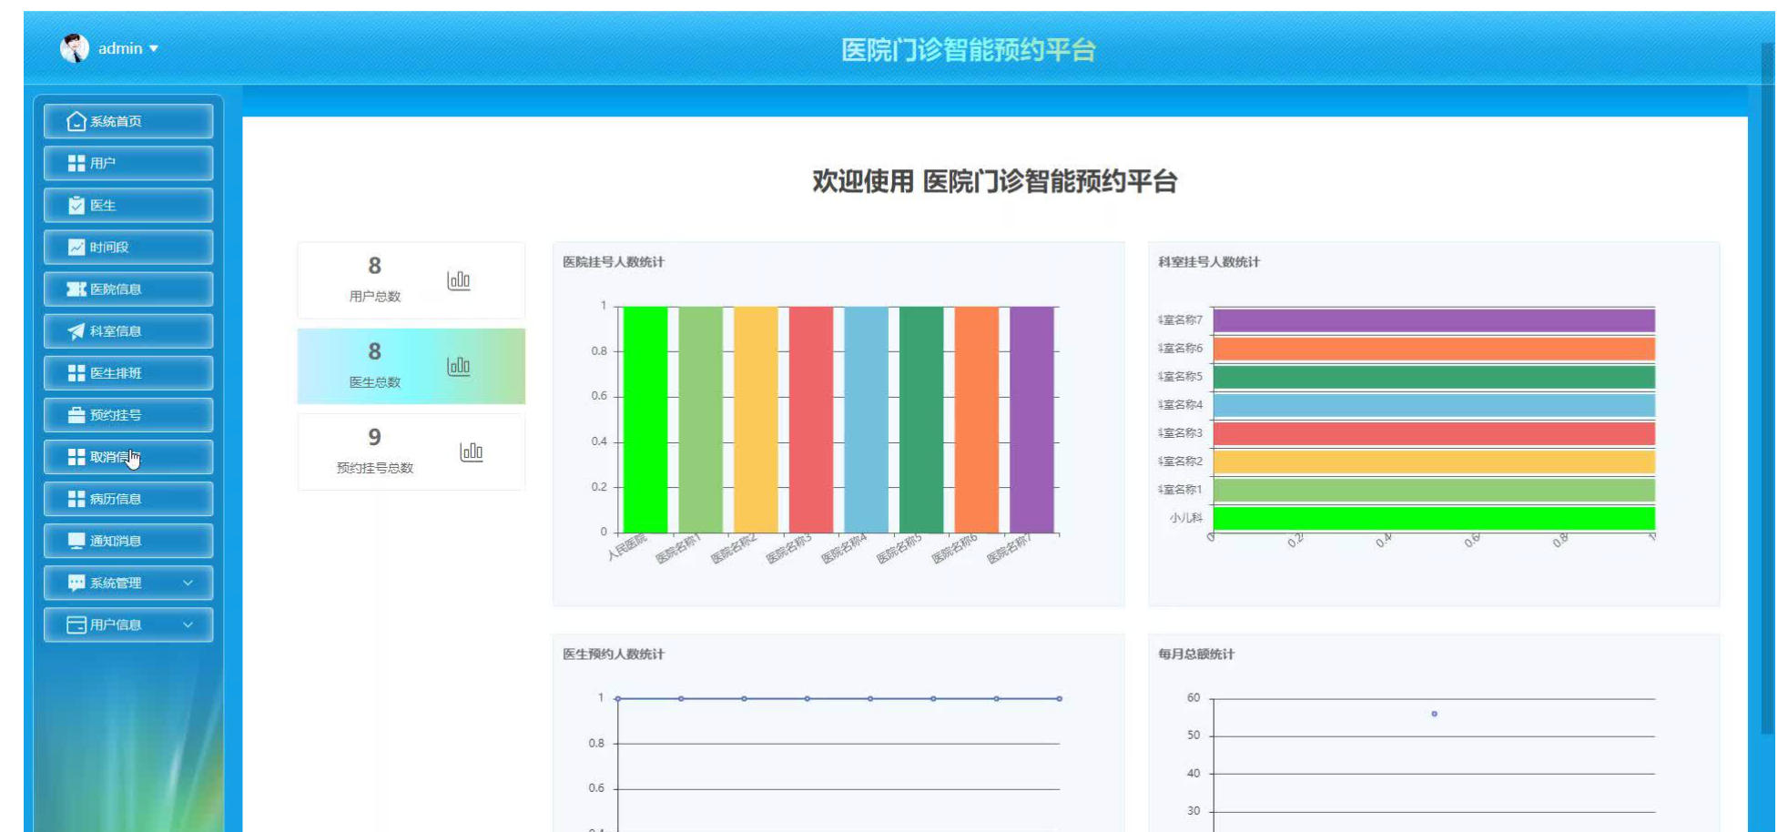Open the 系统首页 menu item

point(128,121)
